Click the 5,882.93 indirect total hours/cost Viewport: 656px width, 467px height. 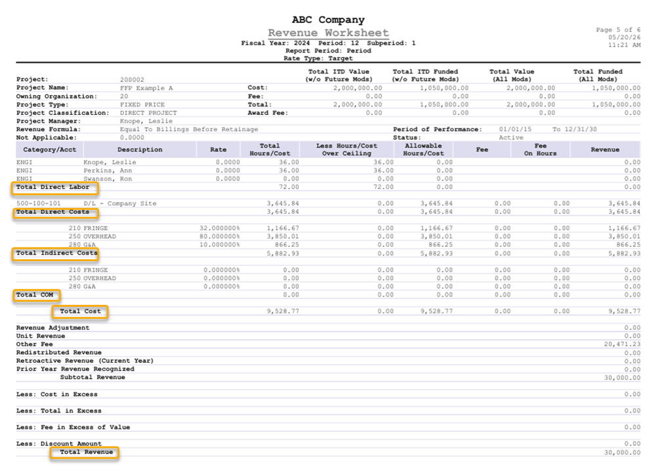click(x=283, y=253)
